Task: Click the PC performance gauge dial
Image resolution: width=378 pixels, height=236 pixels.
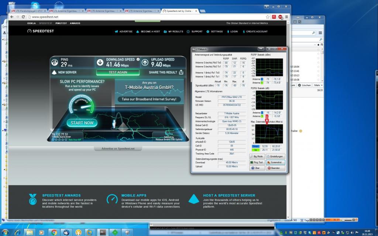Action: tap(82, 104)
